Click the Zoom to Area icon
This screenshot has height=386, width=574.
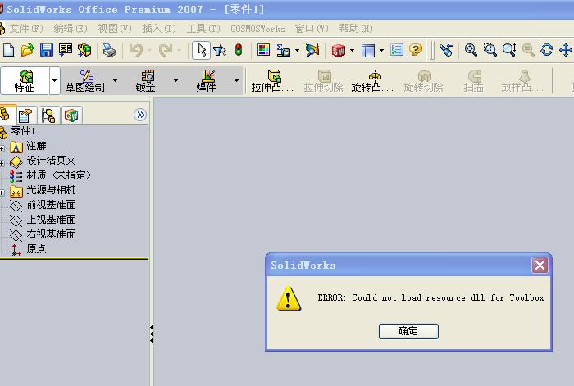(x=490, y=50)
